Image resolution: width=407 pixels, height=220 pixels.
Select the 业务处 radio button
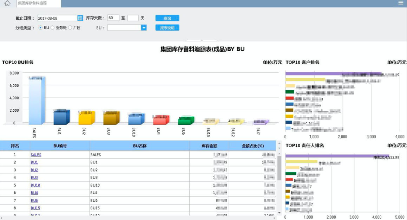[53, 27]
